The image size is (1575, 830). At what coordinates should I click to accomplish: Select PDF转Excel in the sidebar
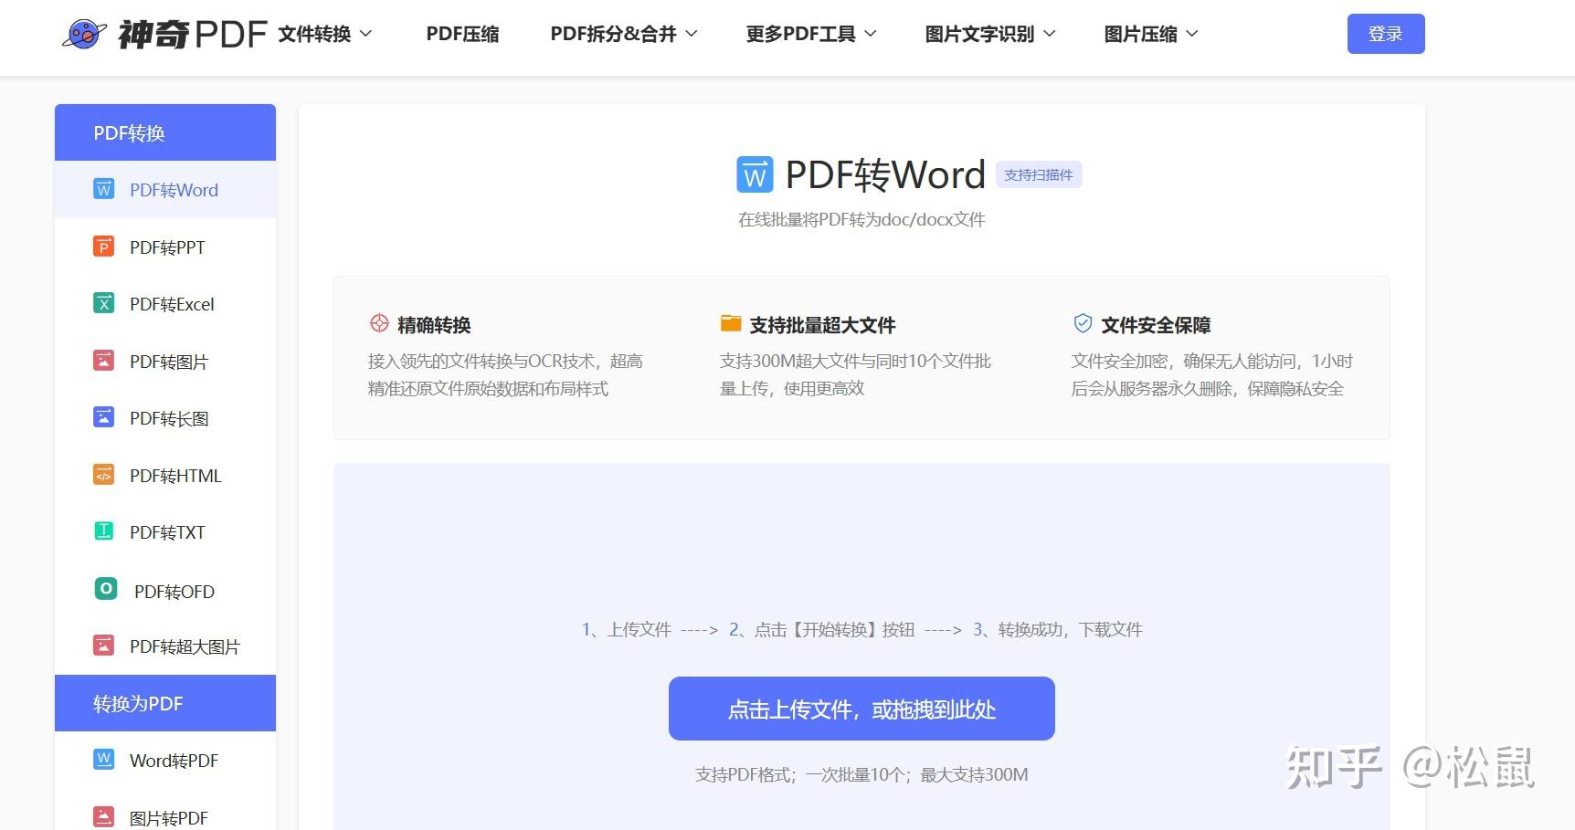click(165, 304)
